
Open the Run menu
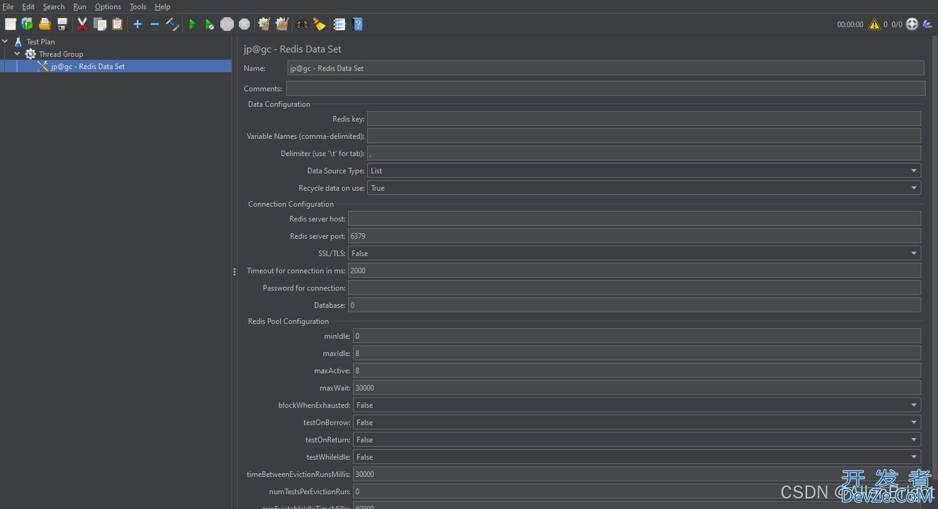point(80,7)
